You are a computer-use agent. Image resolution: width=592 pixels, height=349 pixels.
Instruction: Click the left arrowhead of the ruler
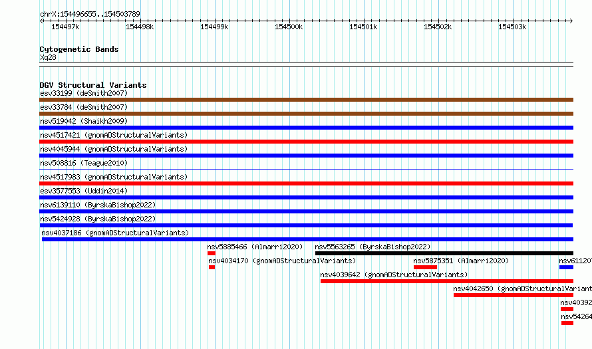(41, 21)
